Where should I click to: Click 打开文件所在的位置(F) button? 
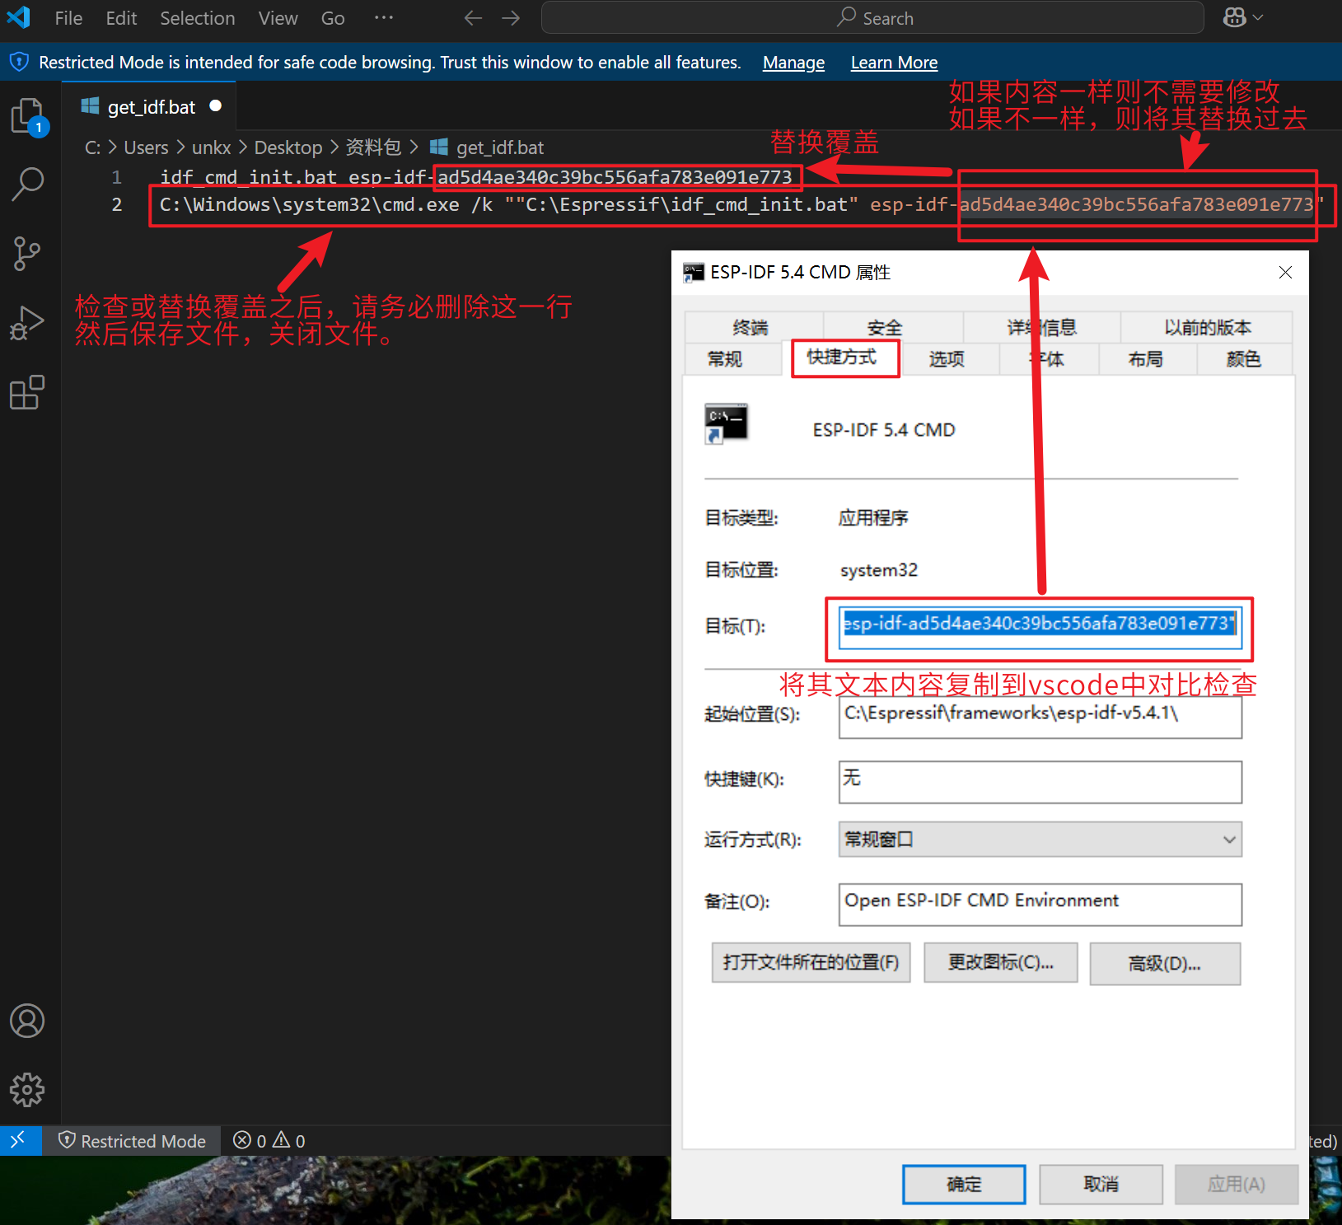[x=811, y=962]
